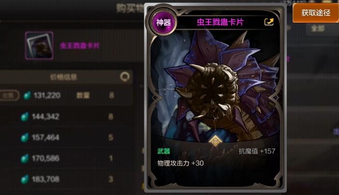Click the purple 神器 rarity badge
The image size is (339, 195).
163,22
